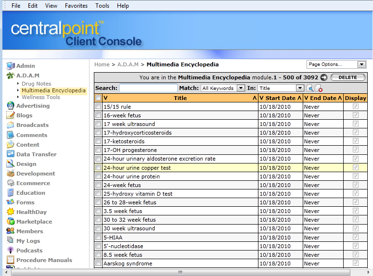The height and width of the screenshot is (276, 373).
Task: Open the Advertising icon
Action: coord(11,106)
